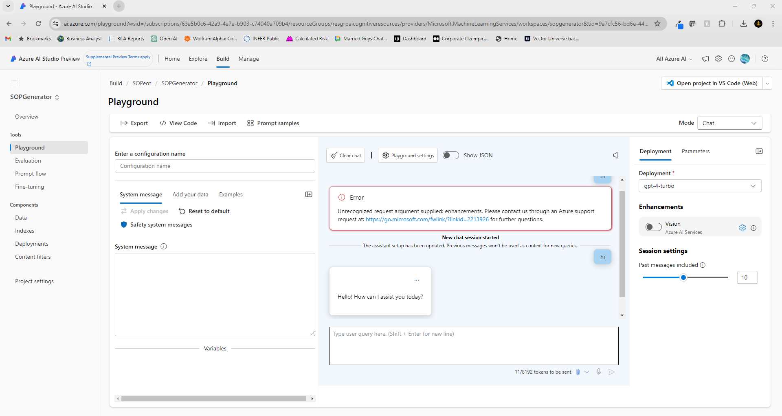782x416 pixels.
Task: Collapse the sidebar with the hamburger icon
Action: [15, 83]
